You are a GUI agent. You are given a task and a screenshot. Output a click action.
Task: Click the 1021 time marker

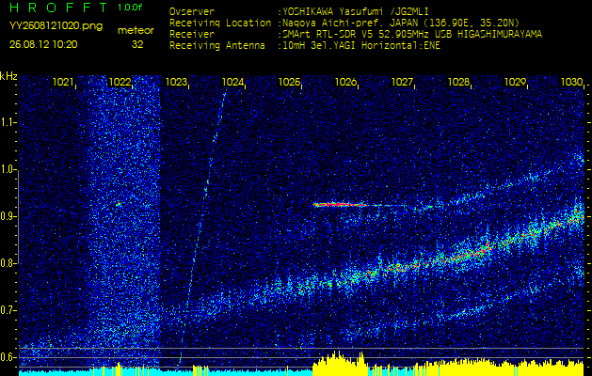63,82
